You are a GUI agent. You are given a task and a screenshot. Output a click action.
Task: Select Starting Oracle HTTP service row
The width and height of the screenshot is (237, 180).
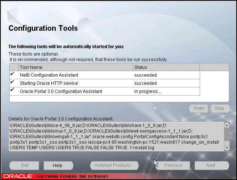pyautogui.click(x=104, y=83)
